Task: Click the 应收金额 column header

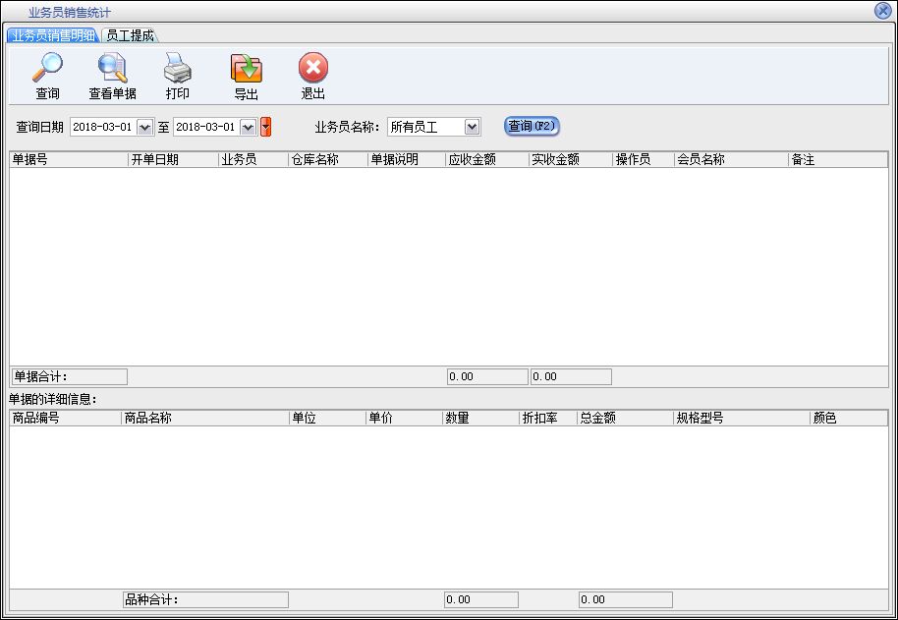Action: point(486,159)
